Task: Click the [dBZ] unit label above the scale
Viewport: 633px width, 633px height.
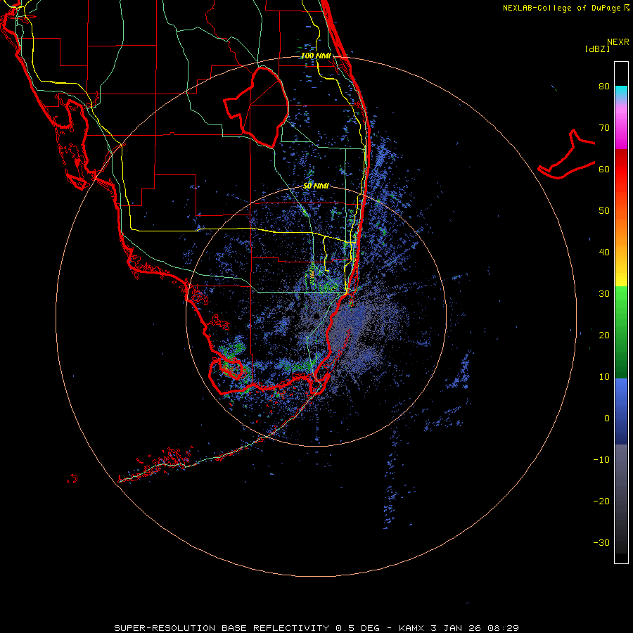Action: [x=597, y=49]
